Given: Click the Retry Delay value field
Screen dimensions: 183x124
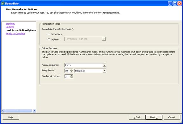Looking at the screenshot, I should [67, 71].
